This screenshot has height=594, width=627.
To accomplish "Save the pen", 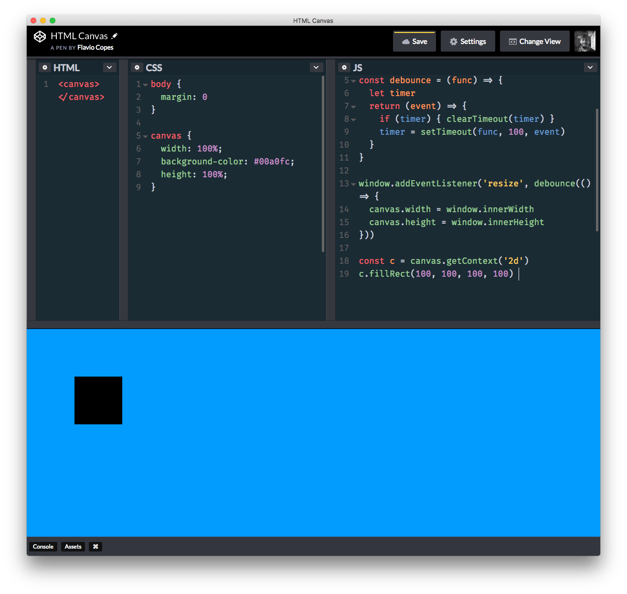I will coord(414,42).
